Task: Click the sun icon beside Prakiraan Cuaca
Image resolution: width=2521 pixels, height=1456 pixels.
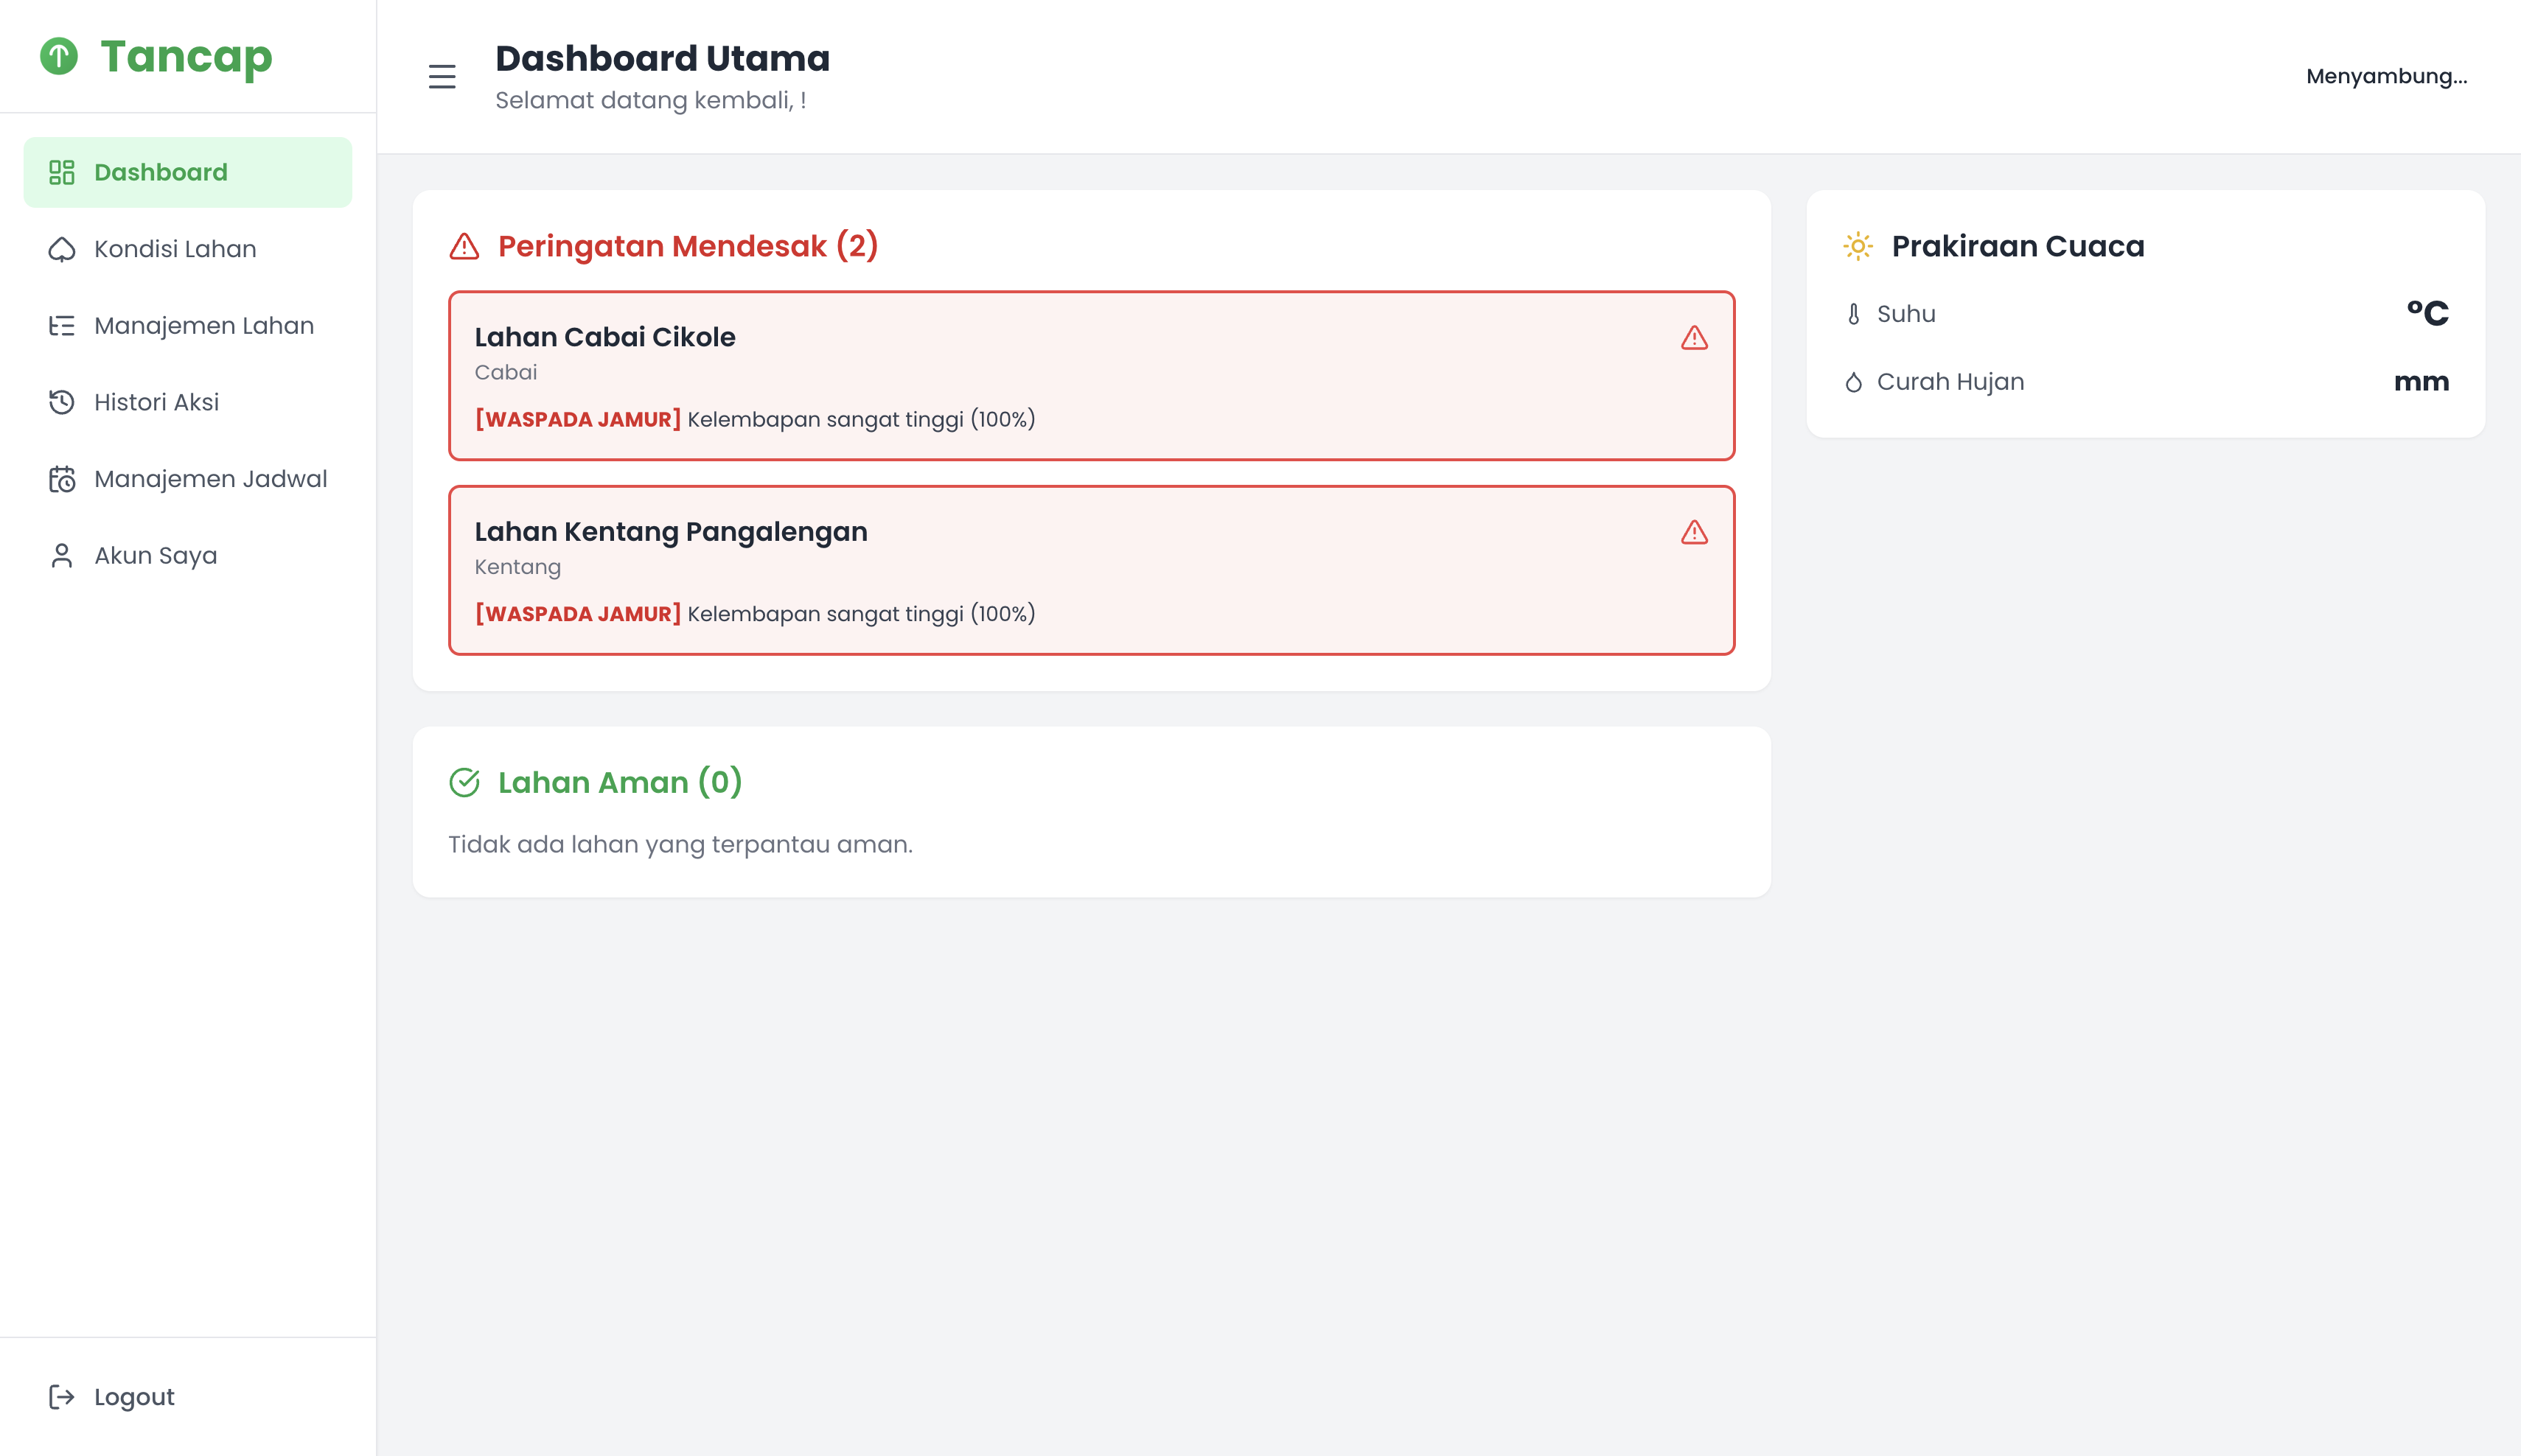Action: pos(1856,245)
